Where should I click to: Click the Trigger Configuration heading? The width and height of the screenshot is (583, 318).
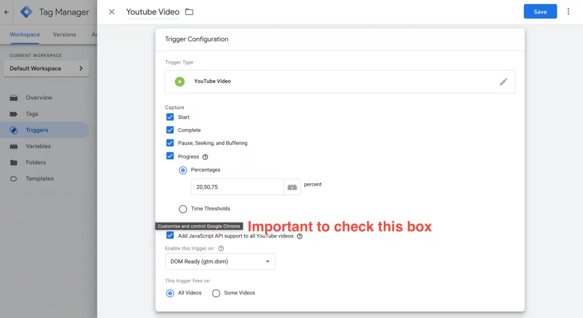(196, 39)
